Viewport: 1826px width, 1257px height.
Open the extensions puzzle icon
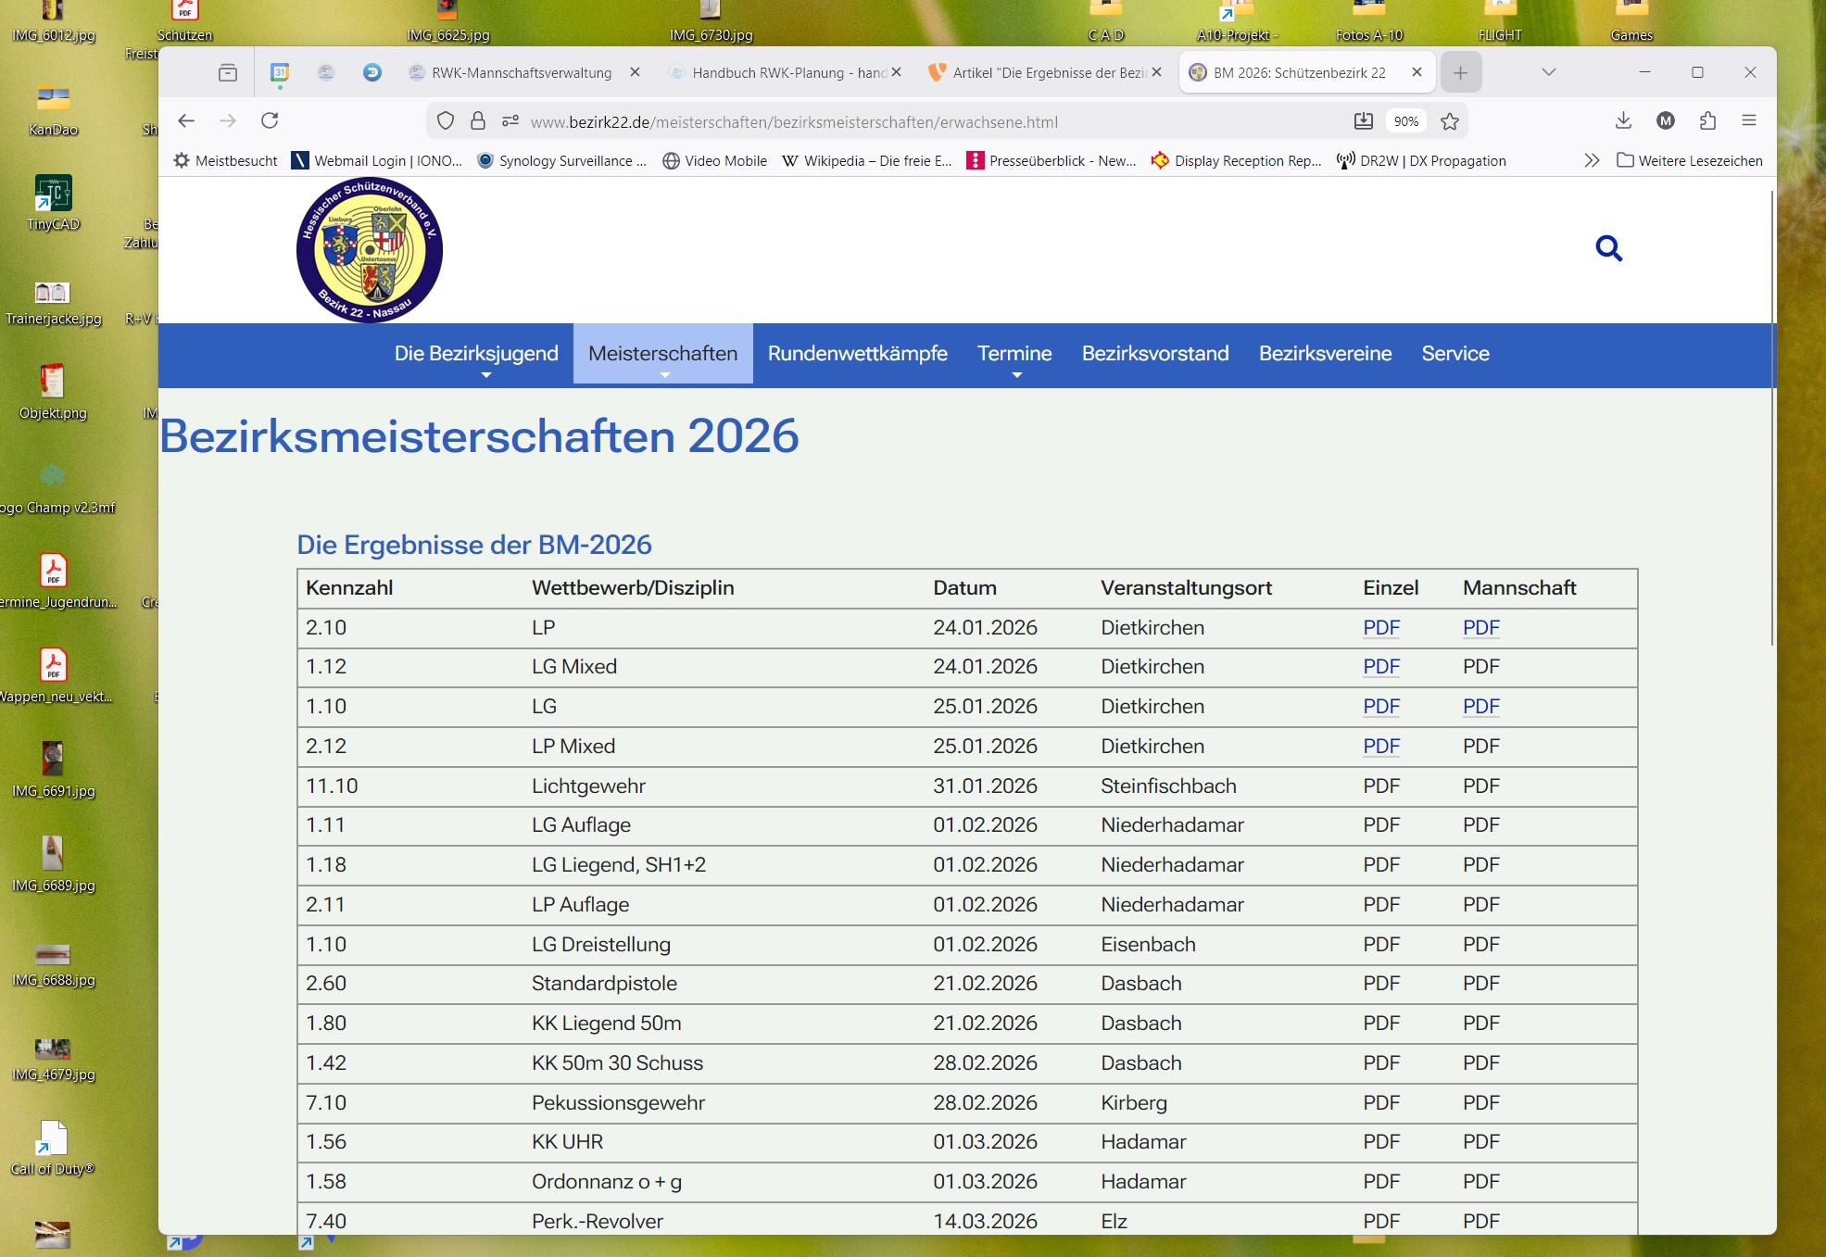1707,120
